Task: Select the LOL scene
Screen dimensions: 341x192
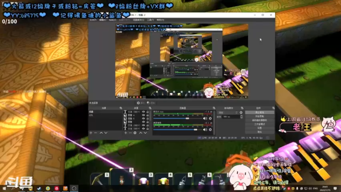Action: point(105,115)
